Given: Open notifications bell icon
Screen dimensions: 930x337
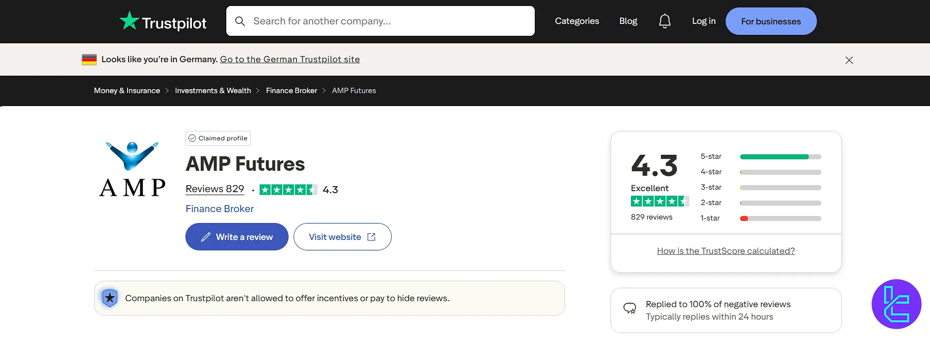Looking at the screenshot, I should (x=664, y=21).
